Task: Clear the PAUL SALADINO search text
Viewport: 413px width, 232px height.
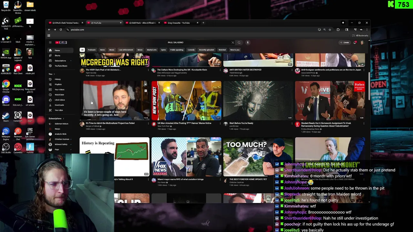Action: coord(233,43)
